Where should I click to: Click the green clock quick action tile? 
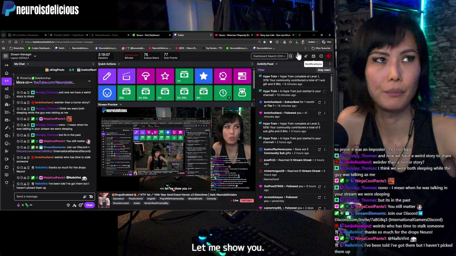click(x=223, y=93)
